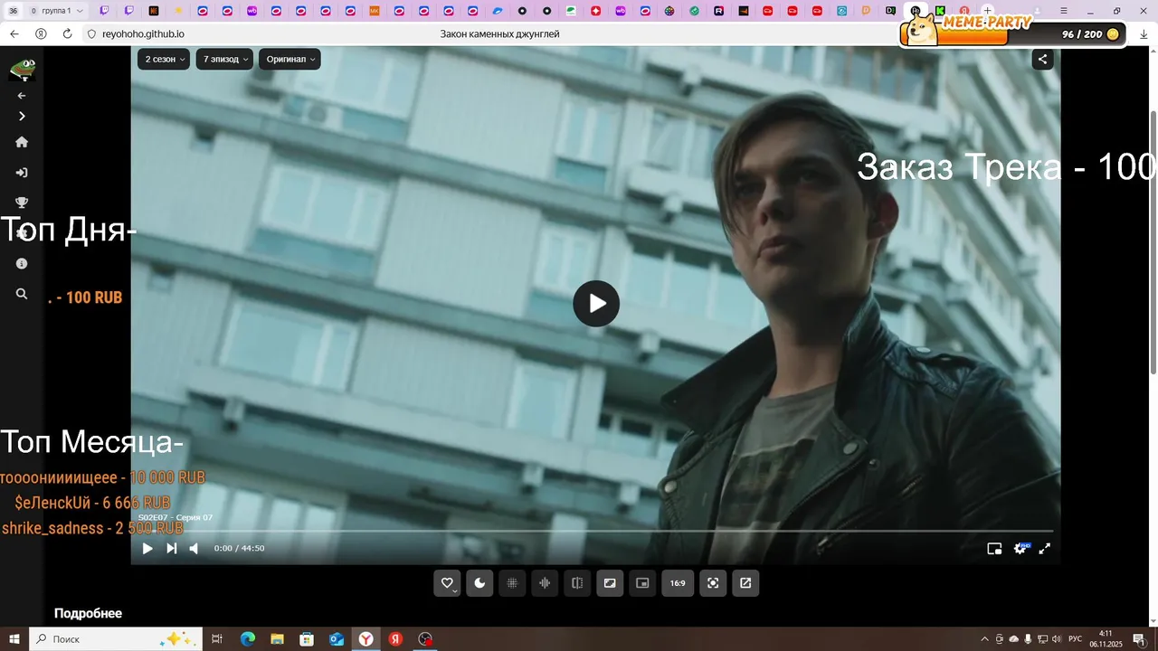This screenshot has width=1158, height=651.
Task: Change the 16:9 aspect ratio button
Action: 678,583
